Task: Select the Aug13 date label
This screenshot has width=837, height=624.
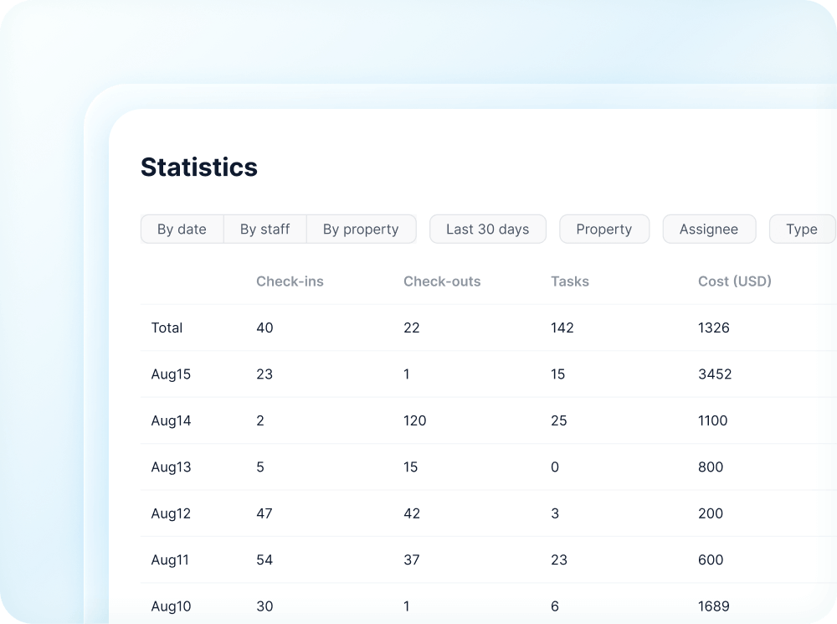Action: tap(171, 467)
